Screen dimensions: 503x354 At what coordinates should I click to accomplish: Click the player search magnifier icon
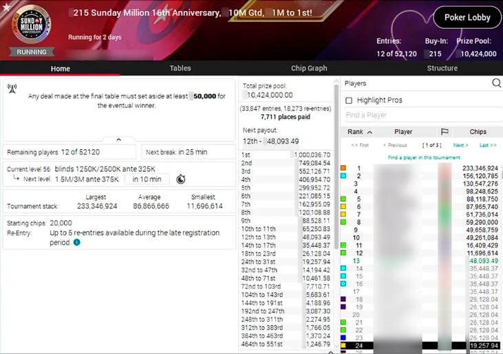[496, 83]
